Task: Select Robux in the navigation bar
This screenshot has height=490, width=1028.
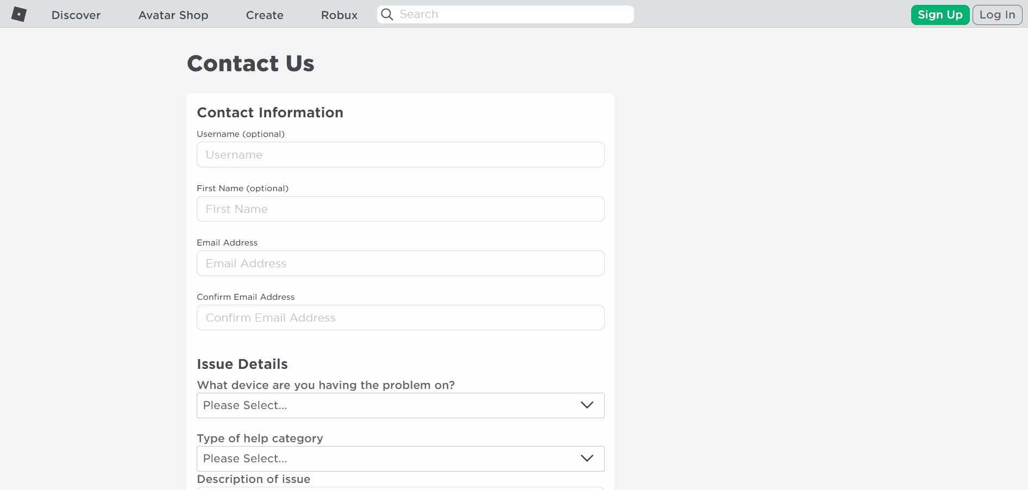Action: pyautogui.click(x=339, y=15)
